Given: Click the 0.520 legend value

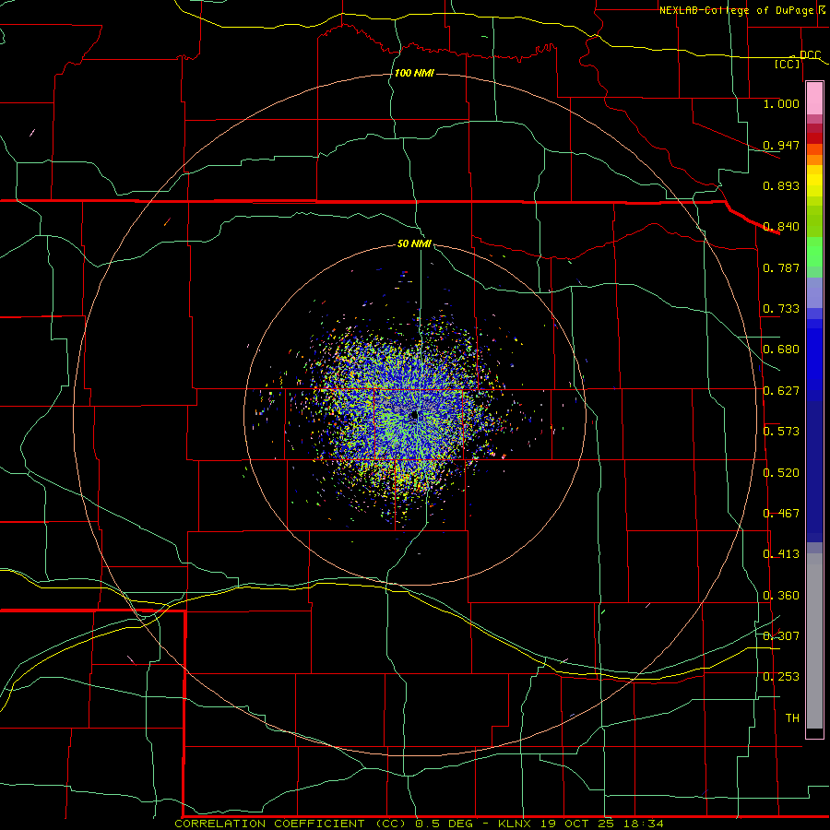Looking at the screenshot, I should (781, 473).
